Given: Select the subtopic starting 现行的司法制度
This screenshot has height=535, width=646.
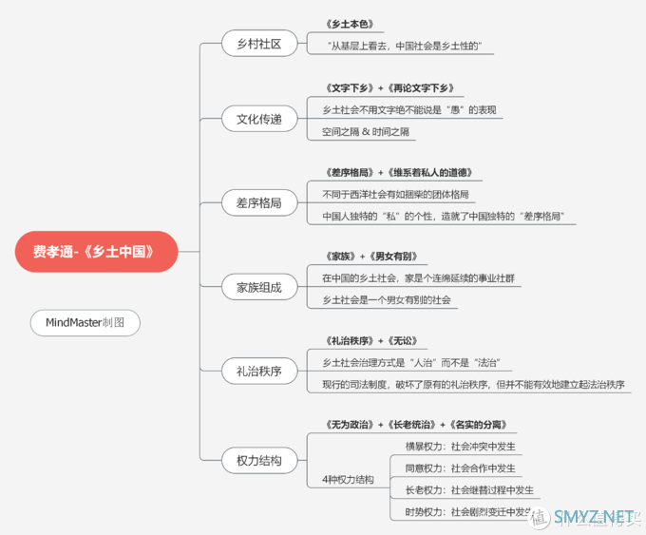Looking at the screenshot, I should point(473,385).
